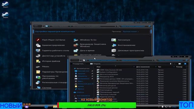This screenshot has width=194, height=109.
Task: Click Edge browser icon in taskbar
Action: pyautogui.click(x=46, y=107)
